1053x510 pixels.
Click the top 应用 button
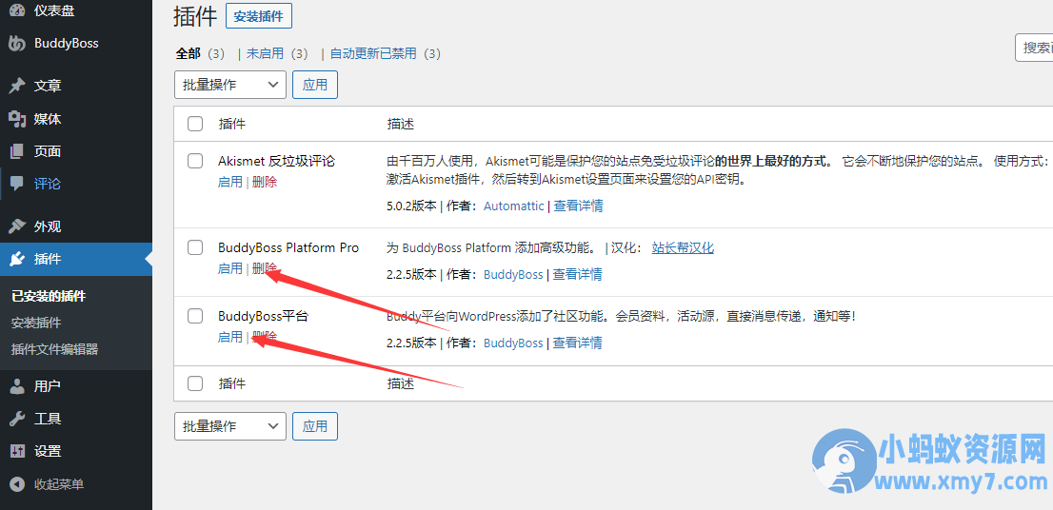point(315,85)
